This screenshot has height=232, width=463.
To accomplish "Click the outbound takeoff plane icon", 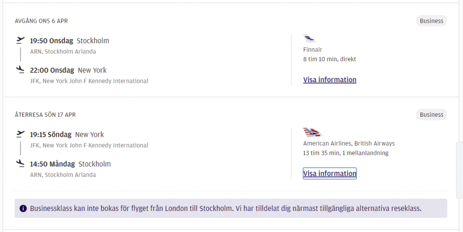I will (21, 40).
